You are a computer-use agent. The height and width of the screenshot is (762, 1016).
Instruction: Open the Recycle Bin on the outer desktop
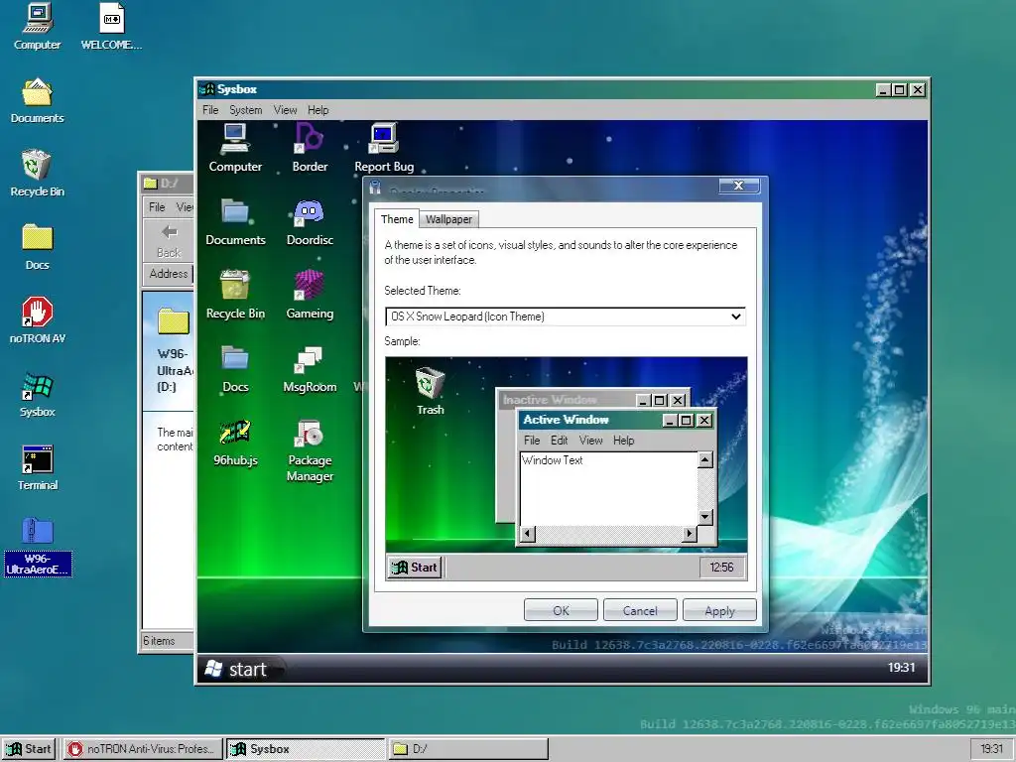click(x=37, y=173)
